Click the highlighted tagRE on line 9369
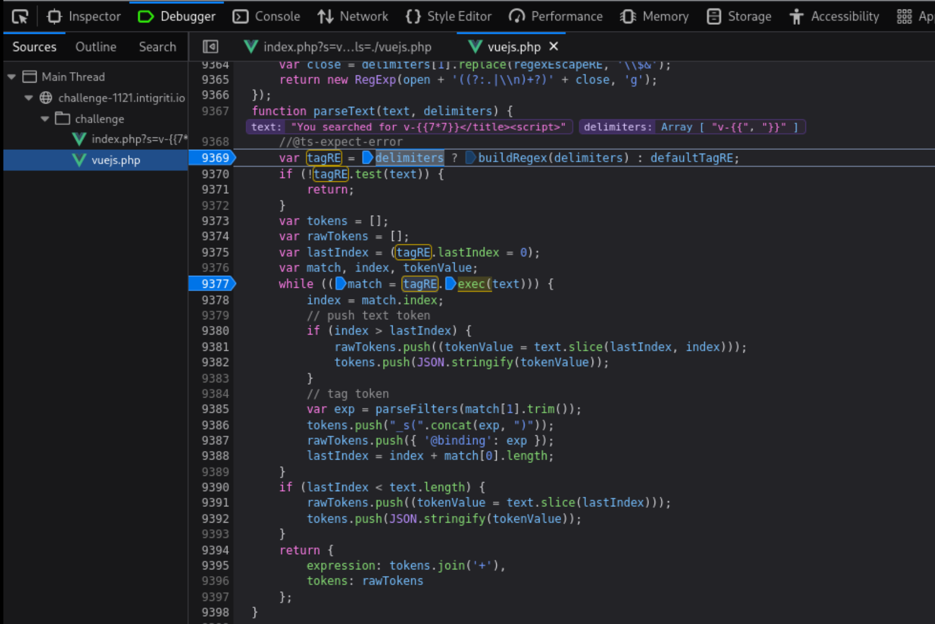Viewport: 935px width, 624px height. tap(324, 158)
